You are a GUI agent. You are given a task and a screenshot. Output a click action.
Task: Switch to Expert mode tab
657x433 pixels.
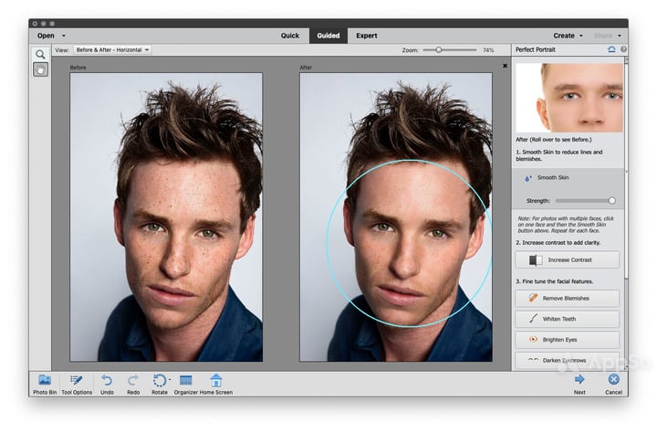pyautogui.click(x=367, y=36)
